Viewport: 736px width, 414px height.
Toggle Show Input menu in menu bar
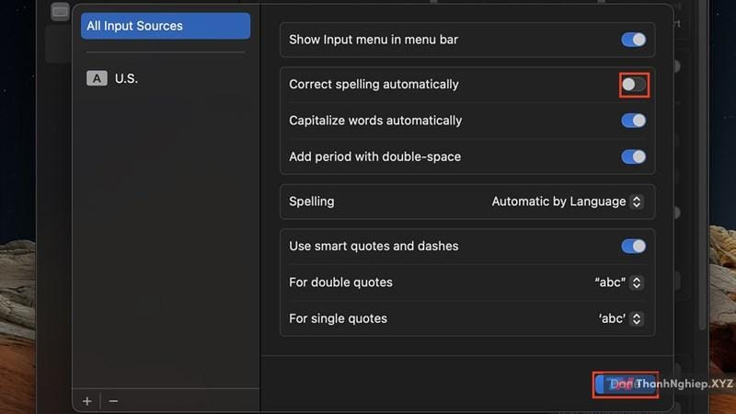coord(633,40)
